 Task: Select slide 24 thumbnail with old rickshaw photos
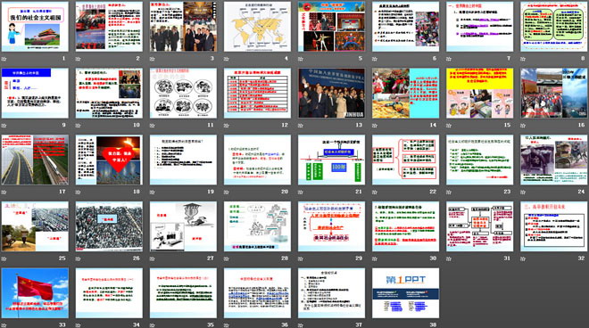click(x=554, y=160)
